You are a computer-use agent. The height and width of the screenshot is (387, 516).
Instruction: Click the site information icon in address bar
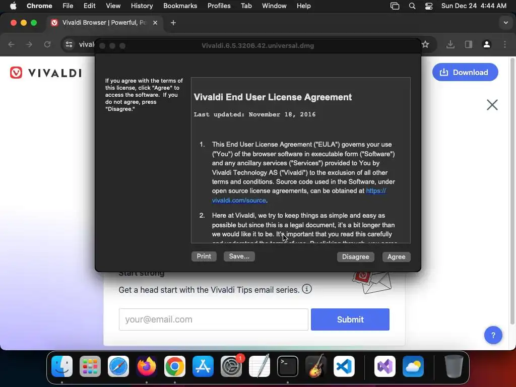pos(69,44)
